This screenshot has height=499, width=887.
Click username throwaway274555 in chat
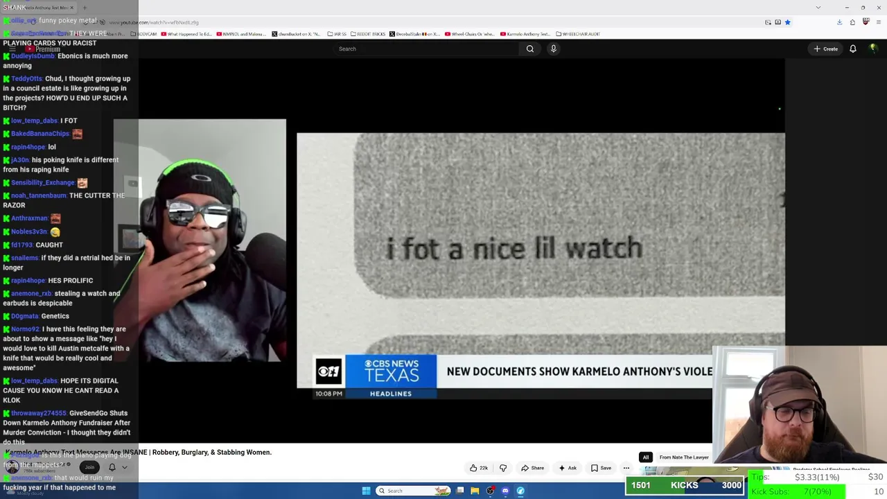39,413
